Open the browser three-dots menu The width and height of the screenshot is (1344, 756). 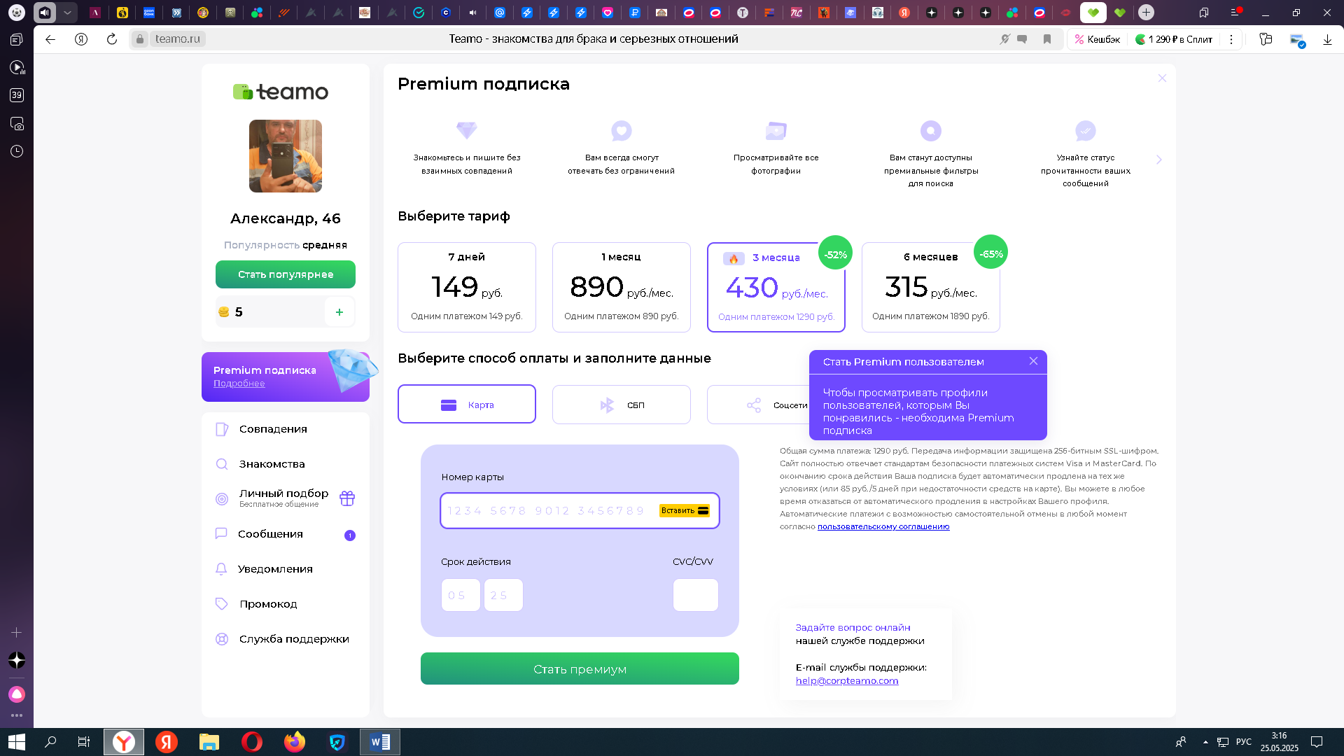1231,39
